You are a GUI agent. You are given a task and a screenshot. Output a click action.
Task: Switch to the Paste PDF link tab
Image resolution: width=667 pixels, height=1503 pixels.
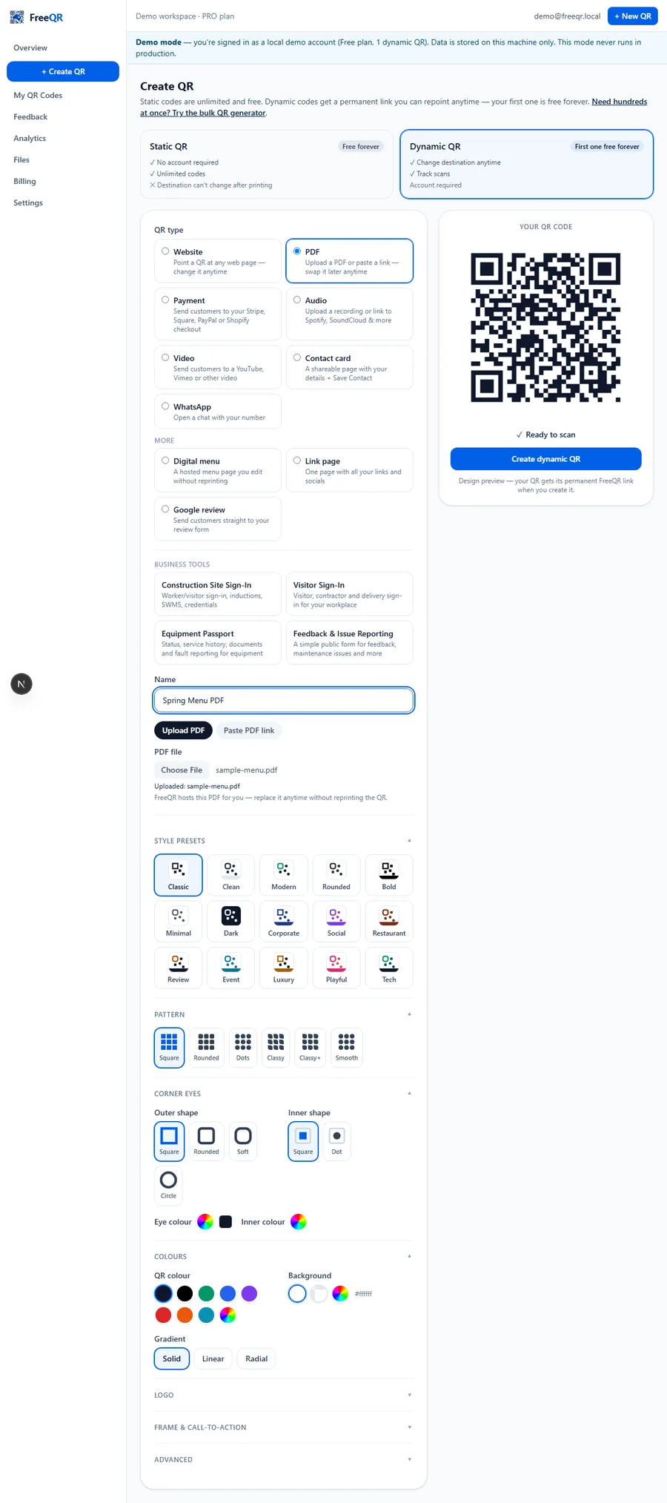point(249,730)
